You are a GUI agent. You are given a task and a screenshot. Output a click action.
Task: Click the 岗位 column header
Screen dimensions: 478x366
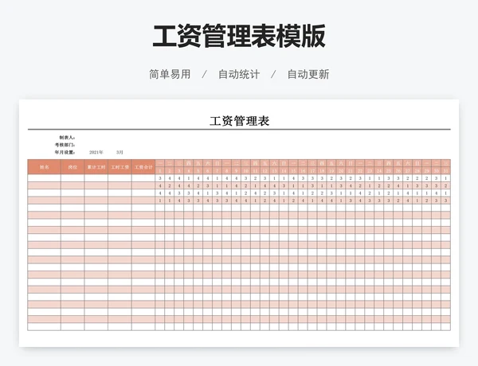(x=72, y=167)
